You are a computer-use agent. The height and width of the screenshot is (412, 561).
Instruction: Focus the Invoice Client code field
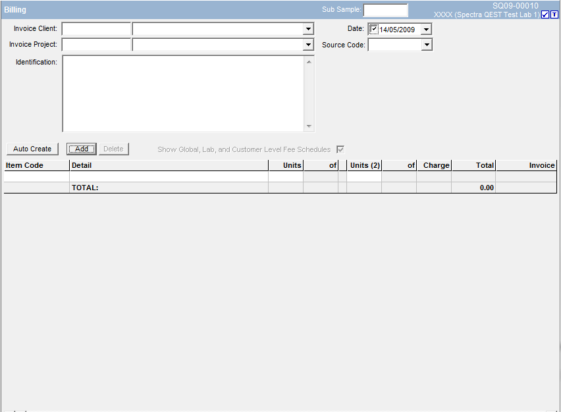[x=96, y=29]
